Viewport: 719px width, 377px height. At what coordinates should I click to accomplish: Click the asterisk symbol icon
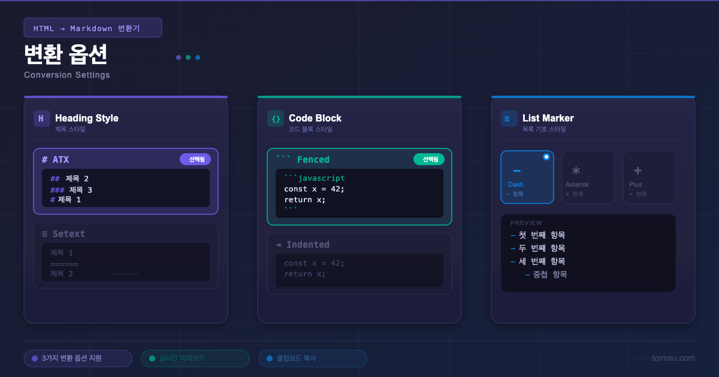click(576, 171)
